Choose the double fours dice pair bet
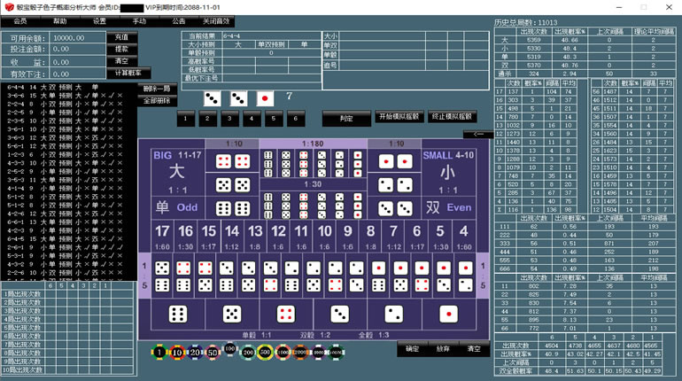682x381 pixels. [233, 161]
